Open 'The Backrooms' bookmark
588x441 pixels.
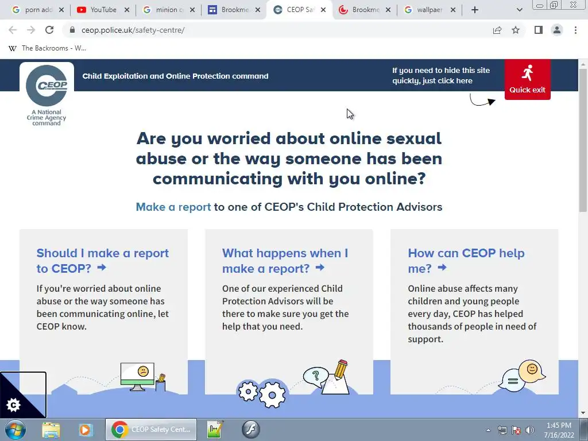click(x=47, y=48)
